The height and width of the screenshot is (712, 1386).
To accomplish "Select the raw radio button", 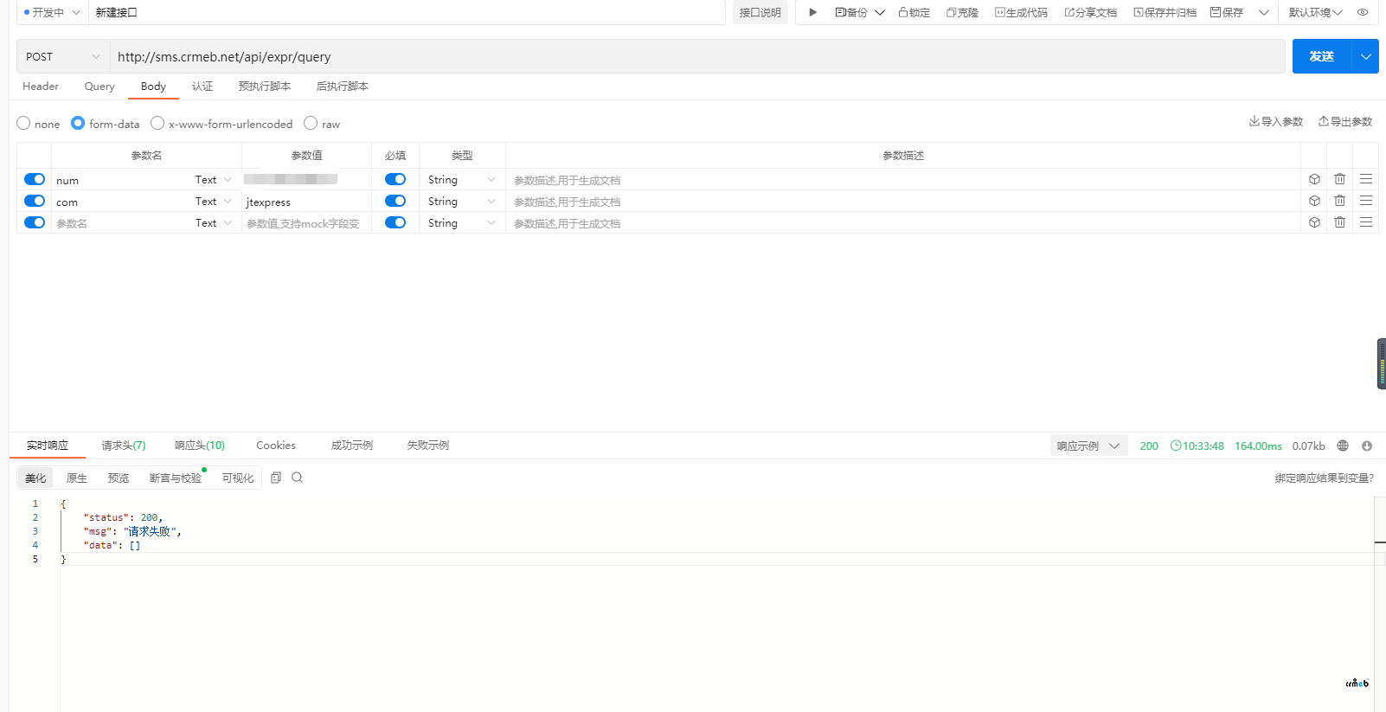I will [x=311, y=123].
